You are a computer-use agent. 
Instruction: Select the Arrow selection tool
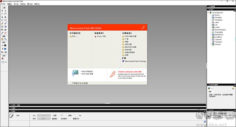[2, 11]
